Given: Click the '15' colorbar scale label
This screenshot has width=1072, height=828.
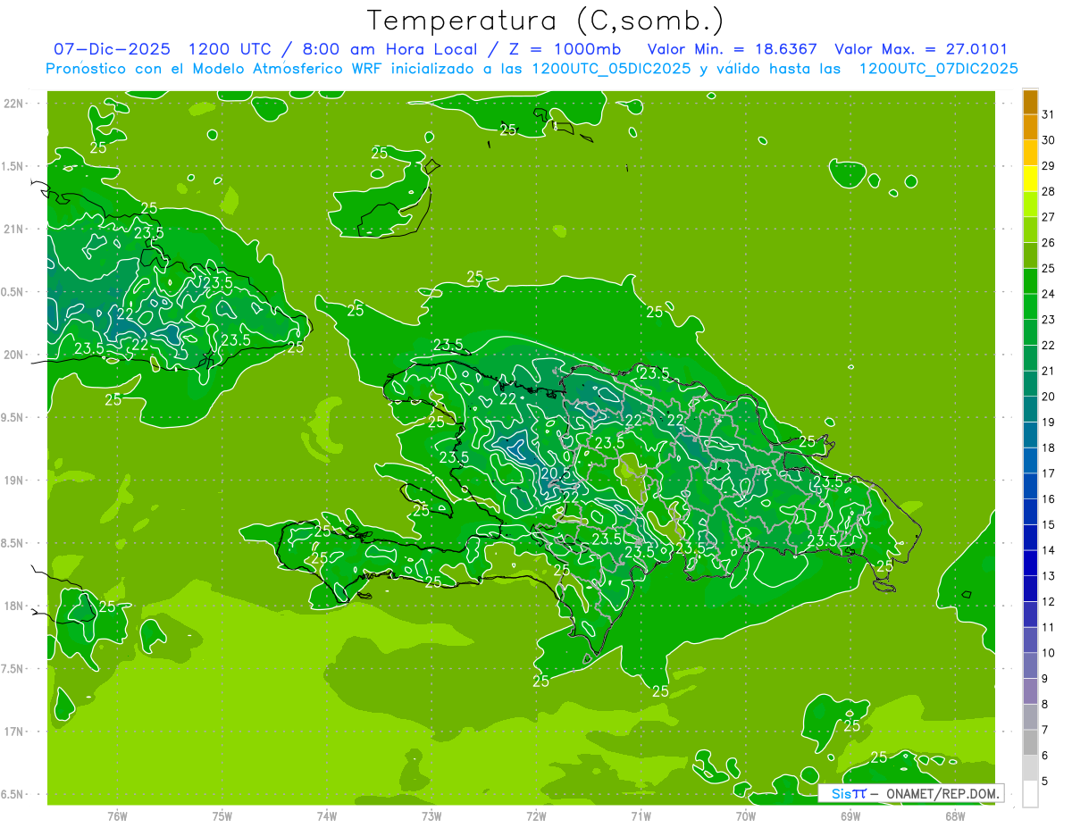Looking at the screenshot, I should coord(1049,524).
